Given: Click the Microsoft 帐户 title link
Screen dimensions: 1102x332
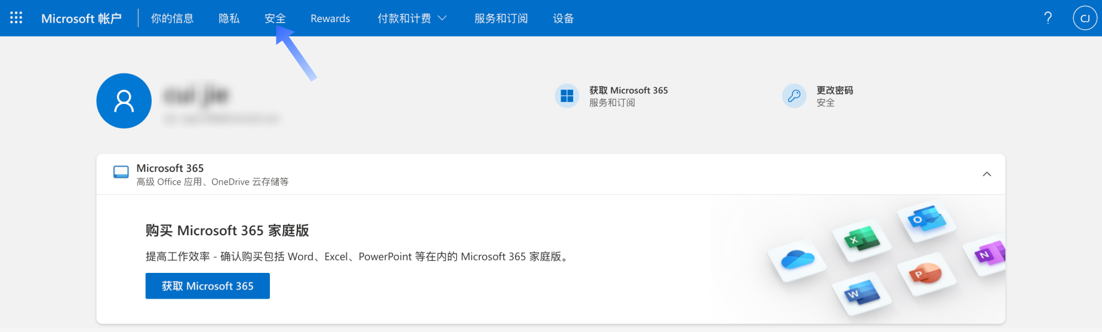Looking at the screenshot, I should pyautogui.click(x=81, y=19).
